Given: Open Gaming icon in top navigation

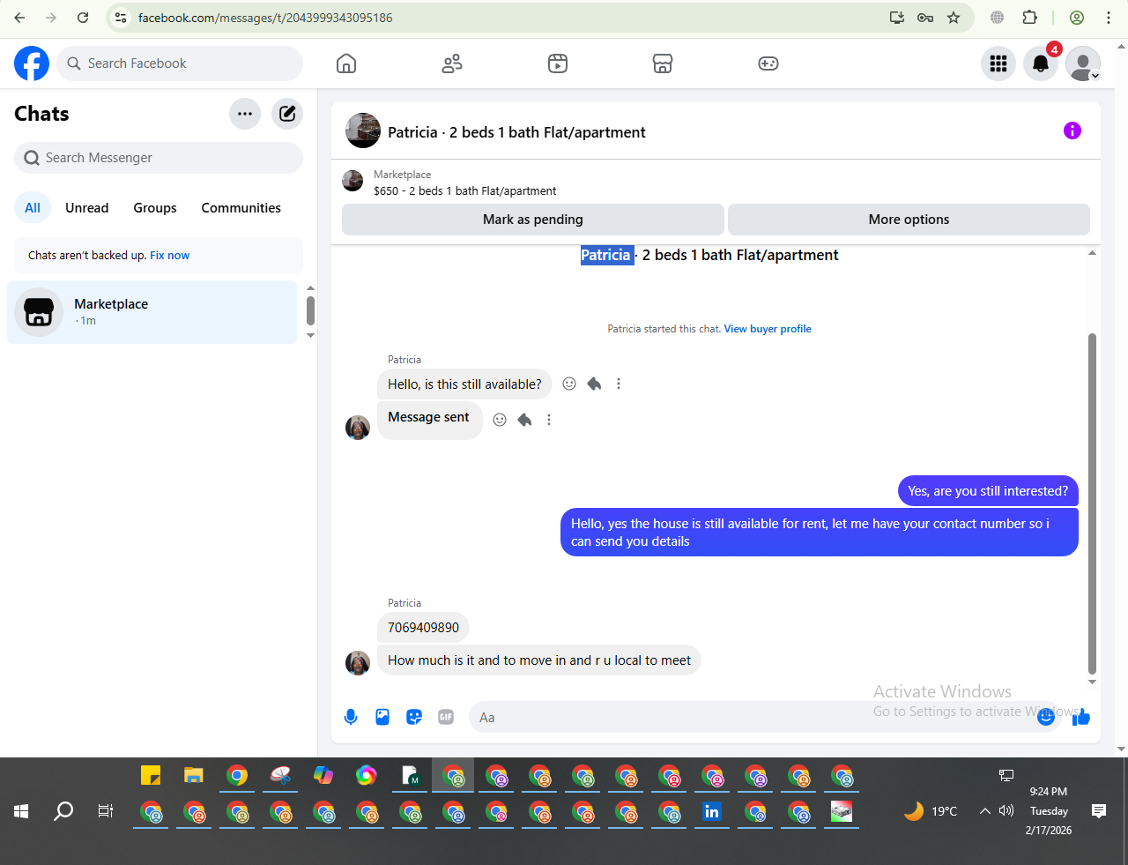Looking at the screenshot, I should [x=768, y=63].
